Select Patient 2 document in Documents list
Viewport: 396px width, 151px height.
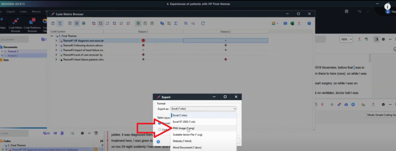(x=13, y=56)
